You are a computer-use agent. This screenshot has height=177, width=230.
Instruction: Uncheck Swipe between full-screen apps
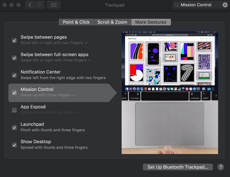click(14, 58)
